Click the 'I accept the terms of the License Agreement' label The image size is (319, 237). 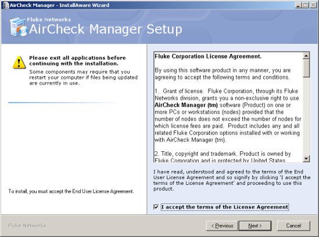click(225, 207)
